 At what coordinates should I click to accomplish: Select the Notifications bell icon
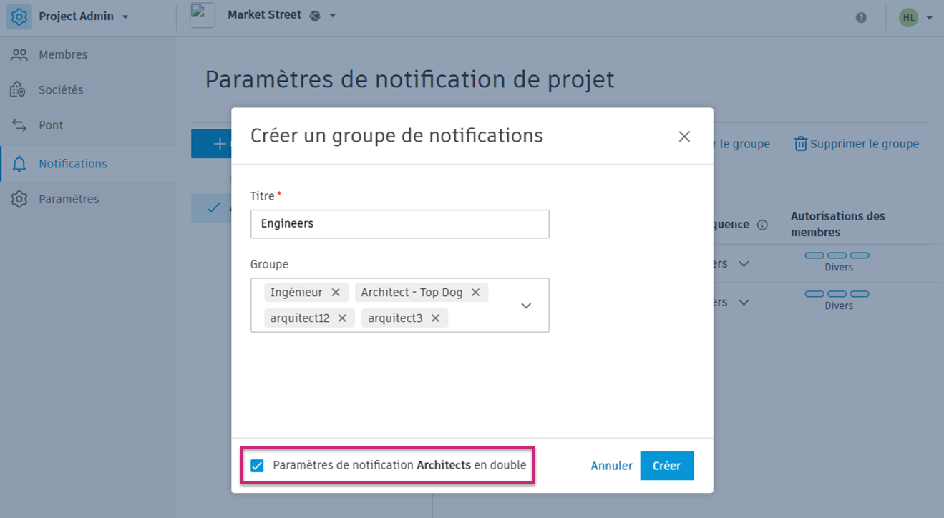click(x=20, y=163)
